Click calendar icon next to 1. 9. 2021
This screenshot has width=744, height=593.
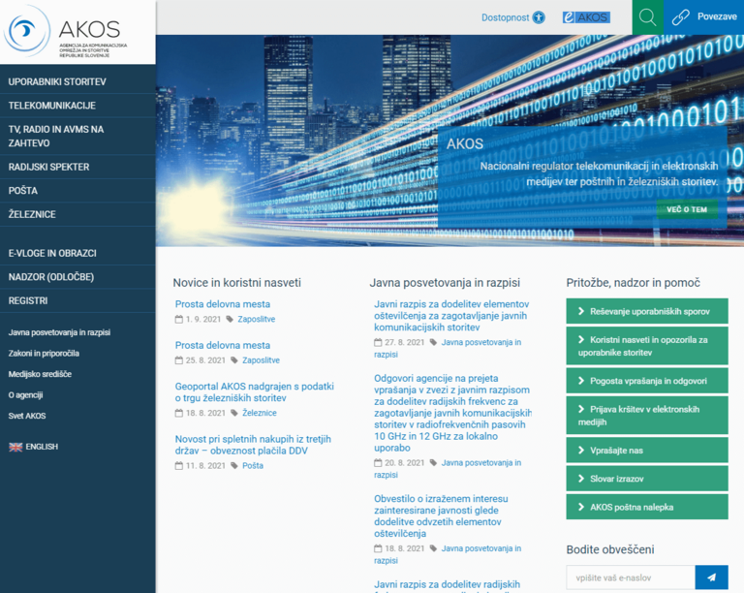tap(179, 320)
